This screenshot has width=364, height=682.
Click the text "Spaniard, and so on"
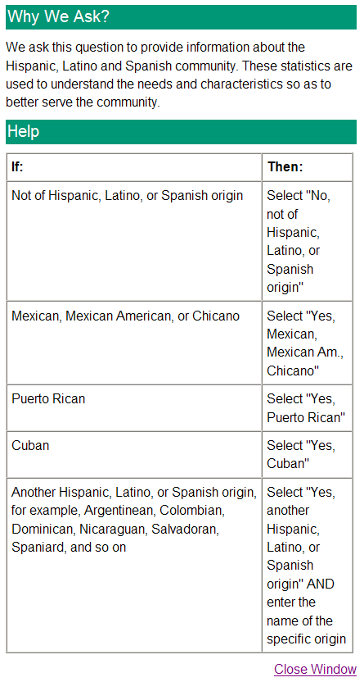pyautogui.click(x=69, y=548)
